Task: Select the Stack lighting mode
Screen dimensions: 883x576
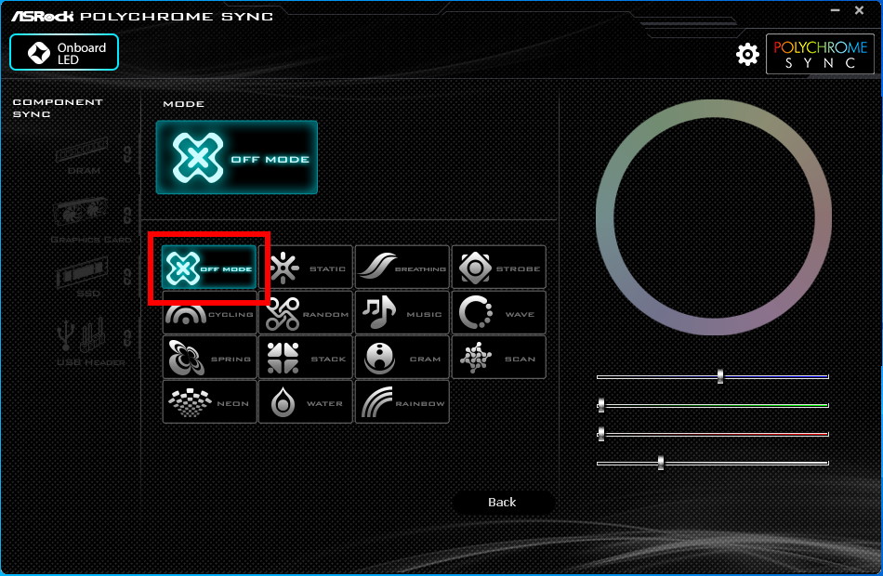Action: (306, 357)
